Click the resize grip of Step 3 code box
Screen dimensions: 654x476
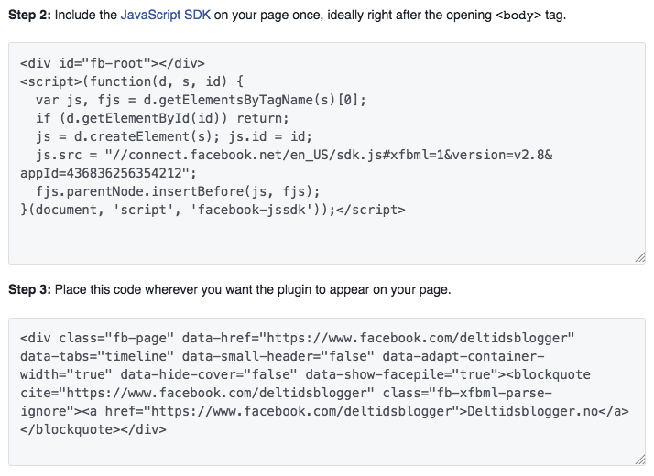pos(640,460)
